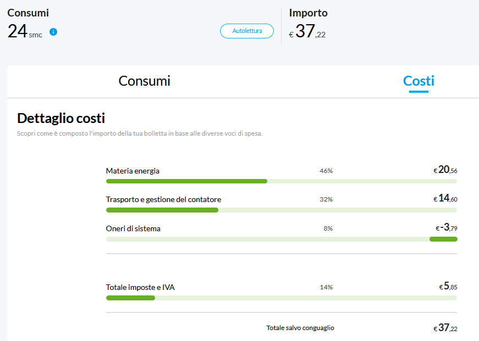
Task: Click the 46% percentage for Materia energia
Action: 326,171
